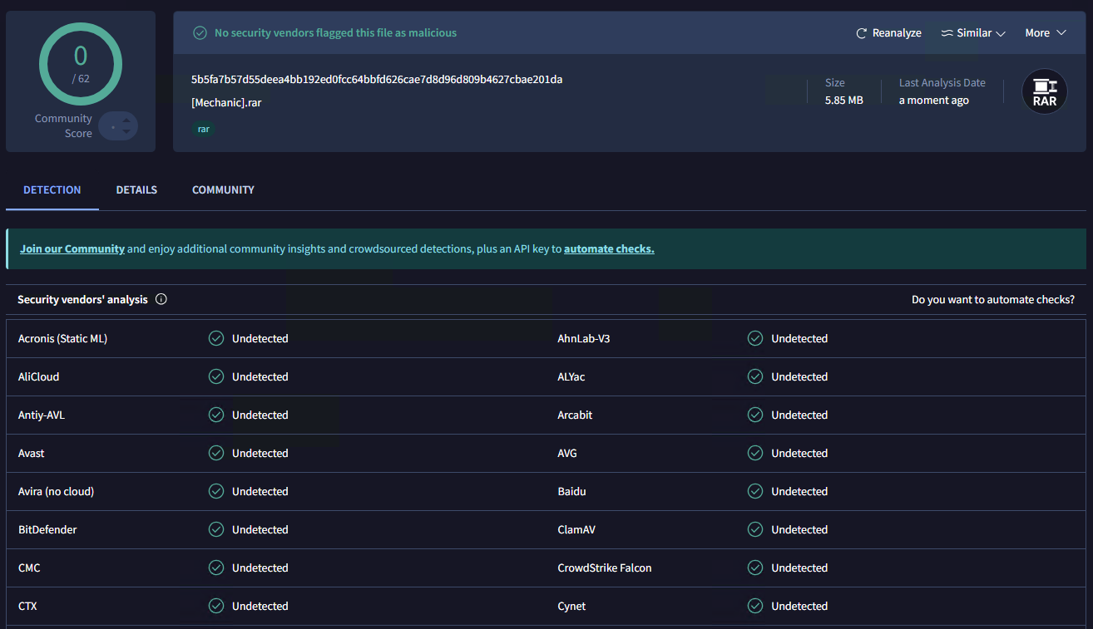1093x629 pixels.
Task: Click the Reanalyze refresh icon
Action: click(862, 33)
